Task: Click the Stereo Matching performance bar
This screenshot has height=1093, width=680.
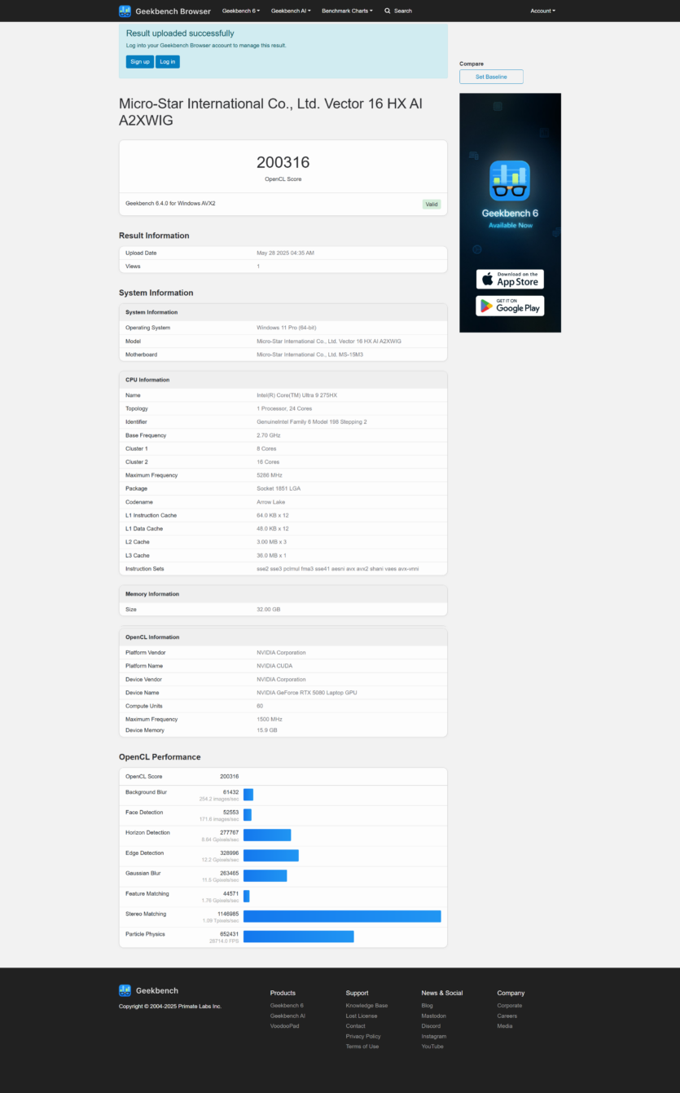Action: pyautogui.click(x=342, y=916)
